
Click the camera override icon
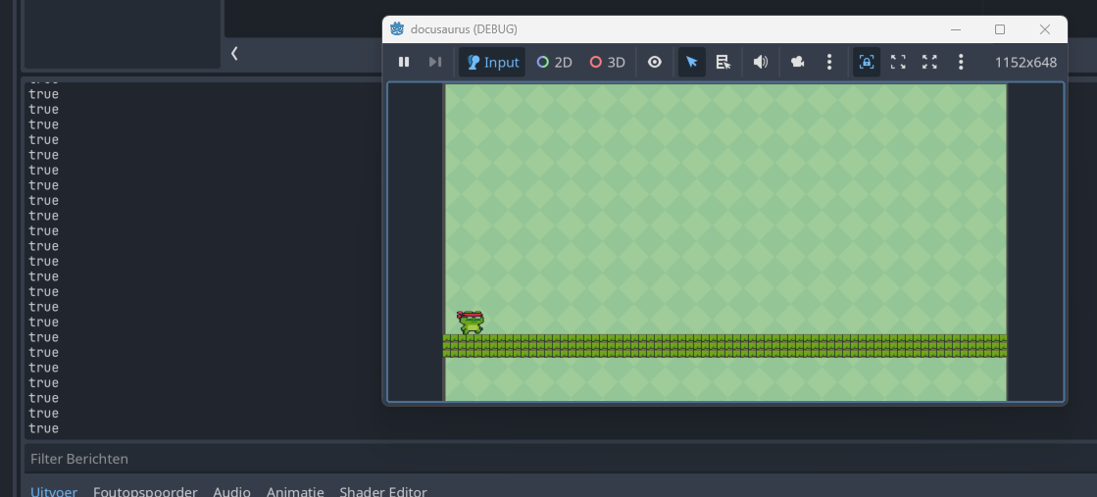798,62
